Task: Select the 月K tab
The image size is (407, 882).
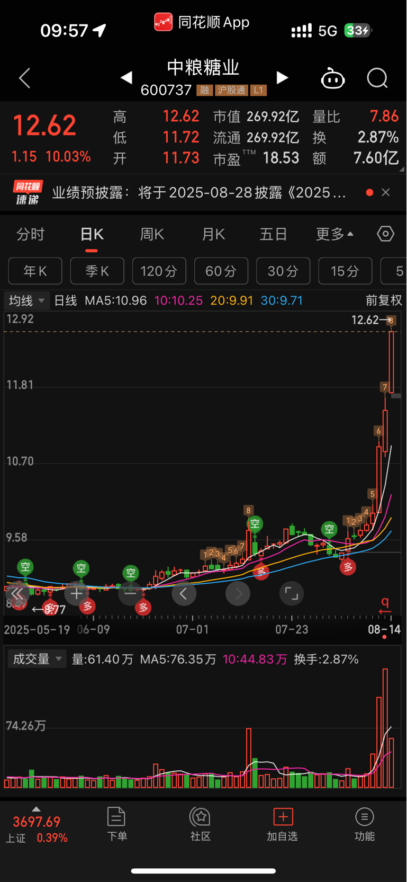Action: tap(213, 234)
